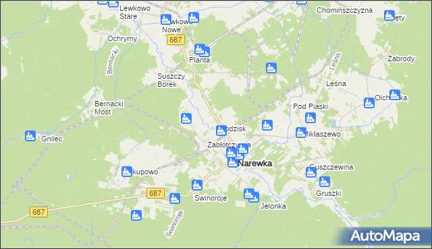Click the 687 road badge north of Planta
The height and width of the screenshot is (249, 432).
pos(175,40)
